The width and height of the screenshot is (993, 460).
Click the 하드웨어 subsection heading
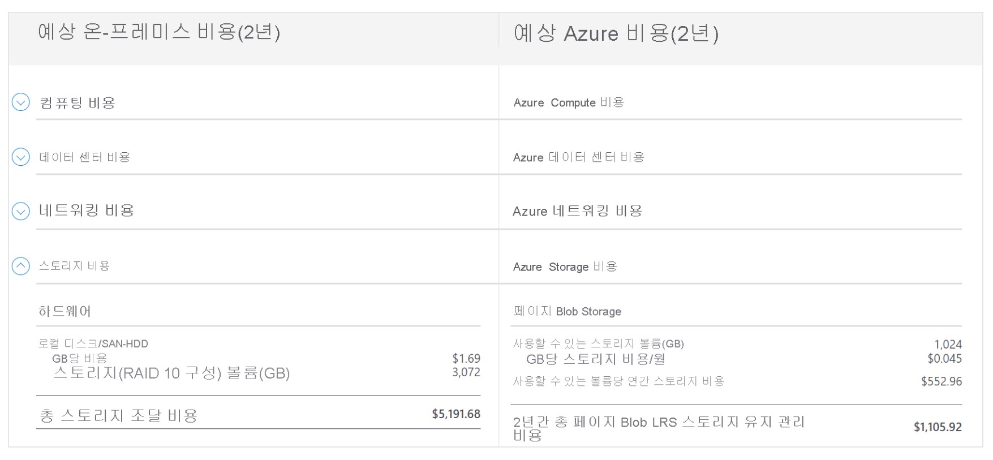pyautogui.click(x=65, y=311)
